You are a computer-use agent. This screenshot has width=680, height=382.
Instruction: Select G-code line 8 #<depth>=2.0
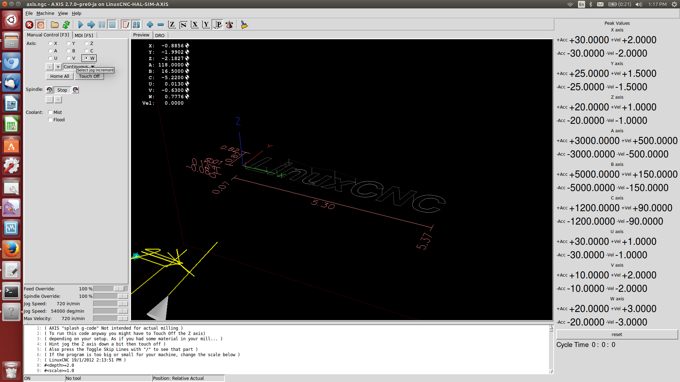(59, 365)
